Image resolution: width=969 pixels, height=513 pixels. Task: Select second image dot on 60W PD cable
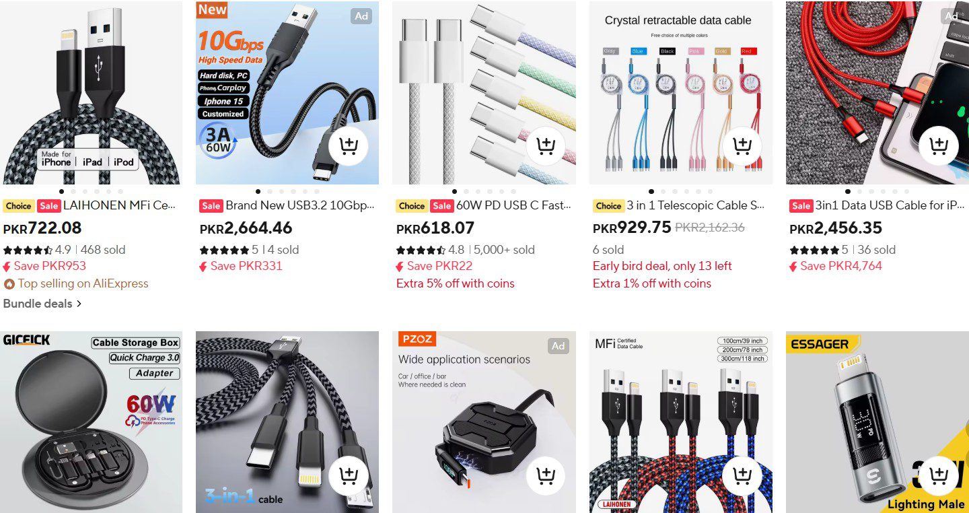tap(466, 191)
